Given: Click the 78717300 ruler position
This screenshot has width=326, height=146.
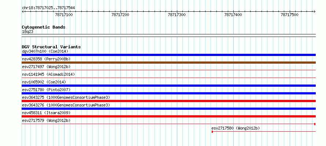Looking at the screenshot, I should coord(177,15).
